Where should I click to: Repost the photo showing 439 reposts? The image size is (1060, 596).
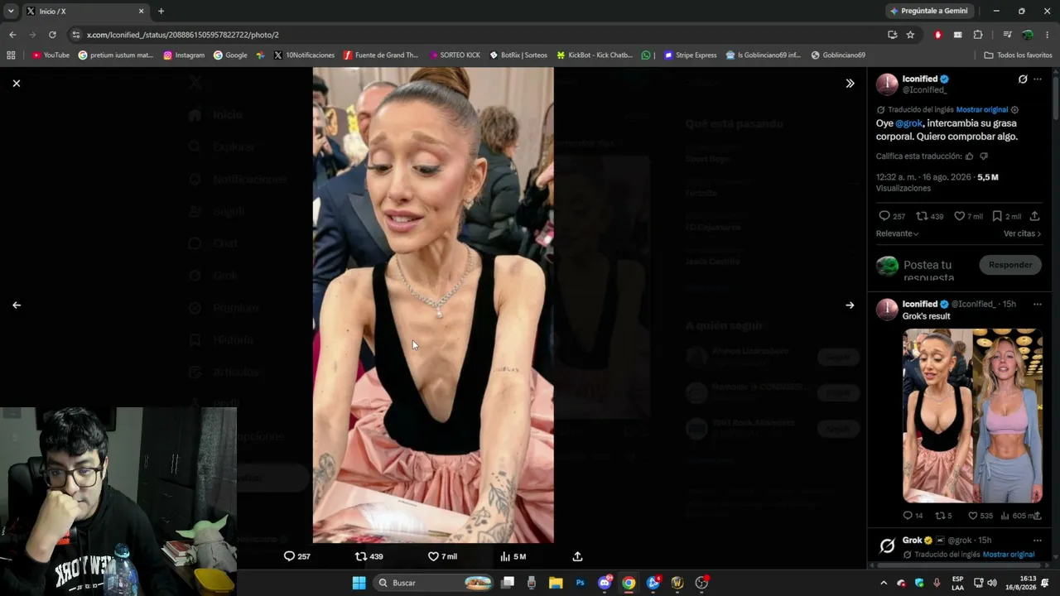point(369,556)
